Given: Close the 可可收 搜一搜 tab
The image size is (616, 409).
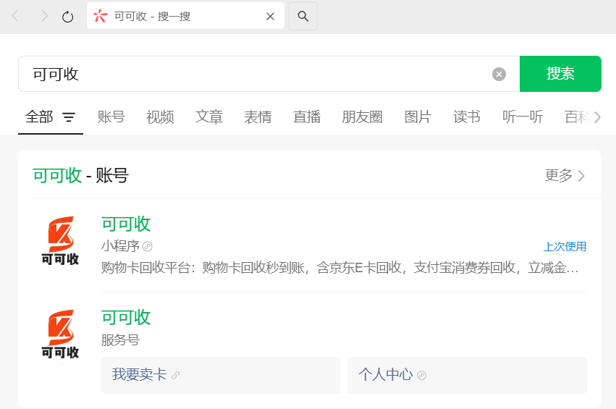Looking at the screenshot, I should [x=270, y=16].
